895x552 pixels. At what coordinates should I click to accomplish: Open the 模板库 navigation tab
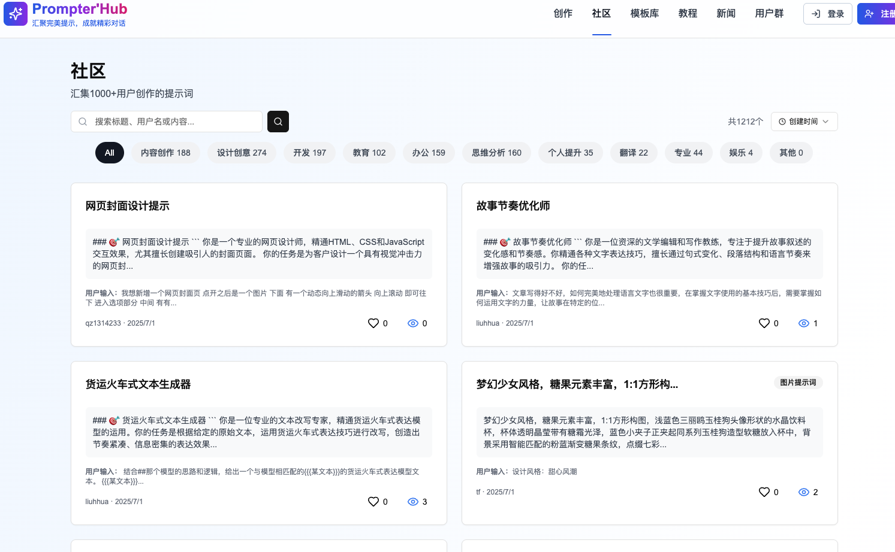click(644, 13)
